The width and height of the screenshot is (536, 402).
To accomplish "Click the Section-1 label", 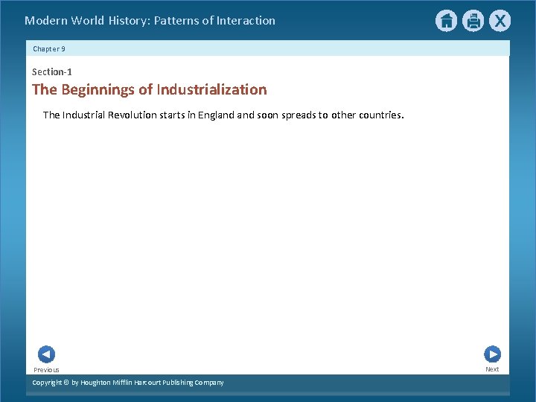I will tap(52, 71).
